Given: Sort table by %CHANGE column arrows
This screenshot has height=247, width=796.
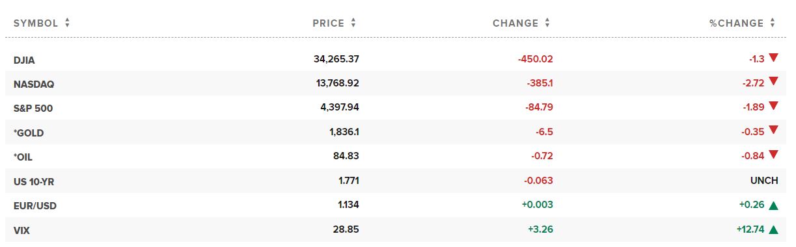Looking at the screenshot, I should coord(773,23).
